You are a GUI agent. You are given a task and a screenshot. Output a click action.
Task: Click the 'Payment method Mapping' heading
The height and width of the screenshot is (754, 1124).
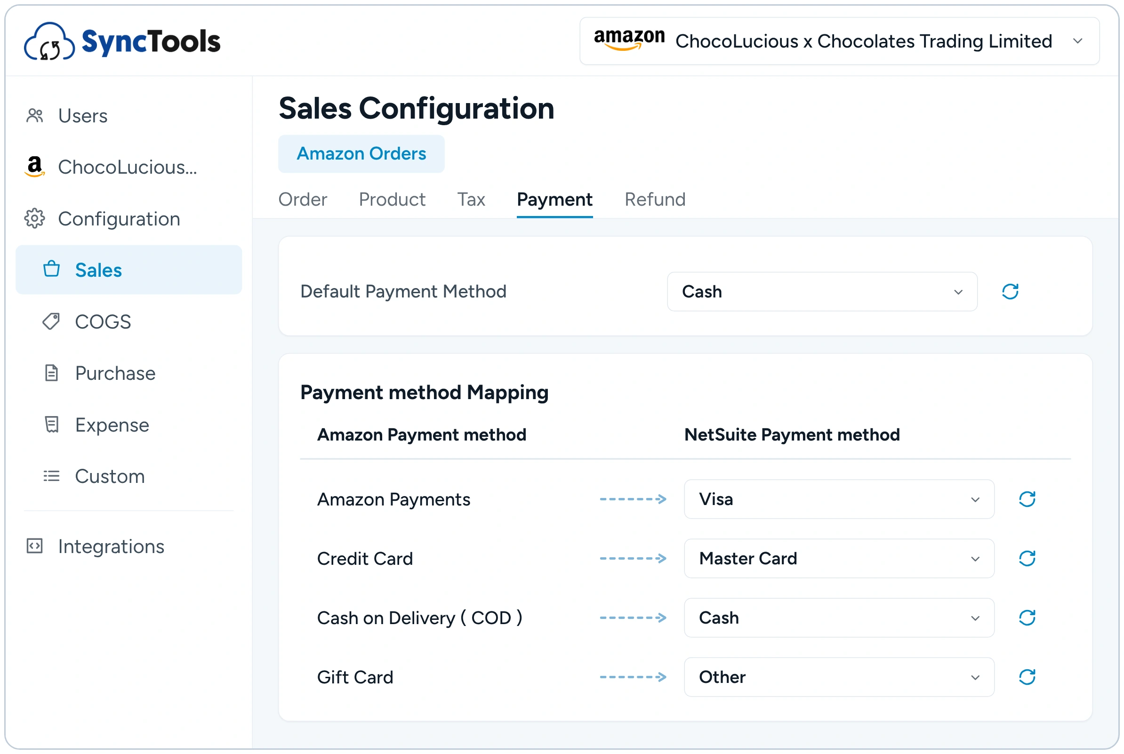point(424,393)
